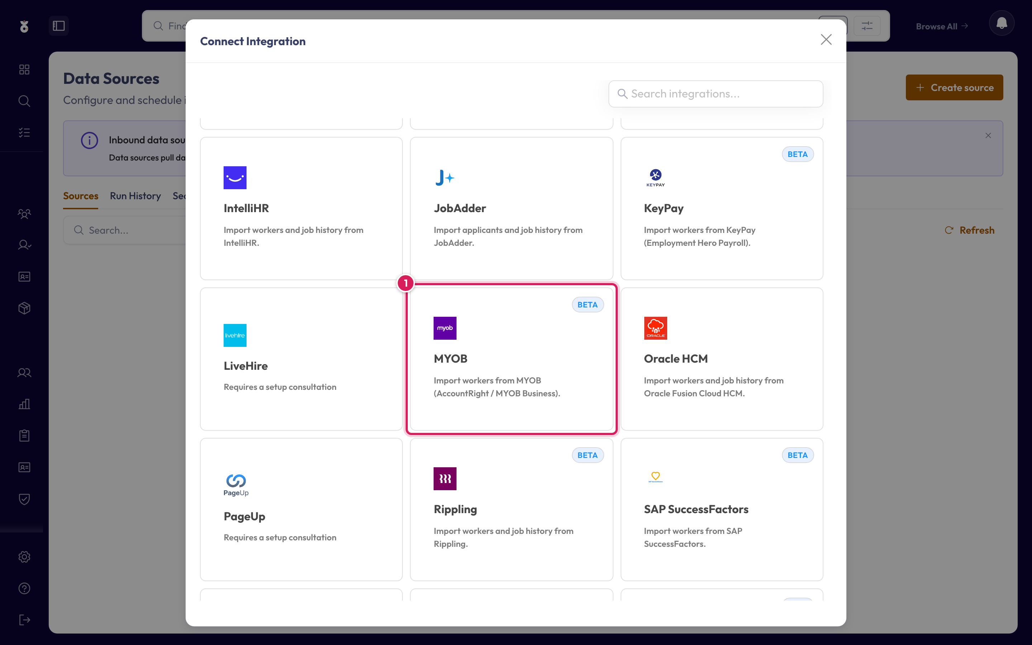Click the logout icon in sidebar
Screen dimensions: 1032x645
click(24, 620)
